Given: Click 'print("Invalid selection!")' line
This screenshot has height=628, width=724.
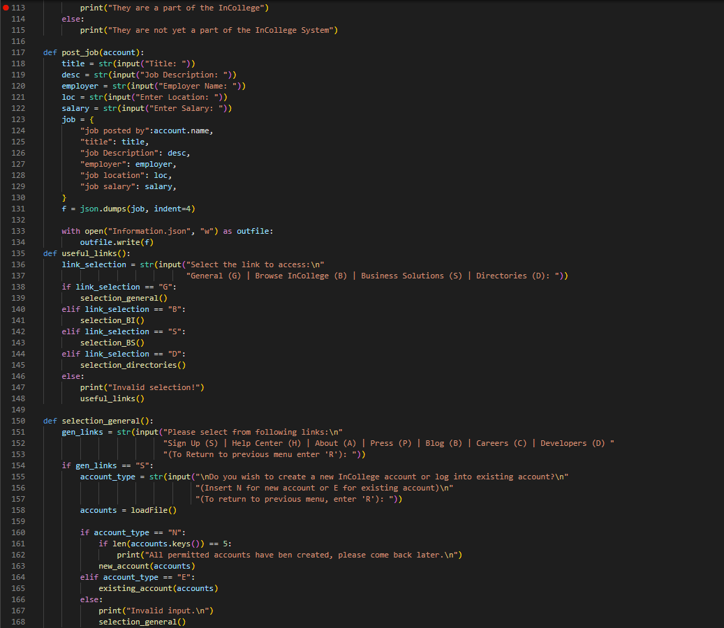Looking at the screenshot, I should (x=142, y=387).
